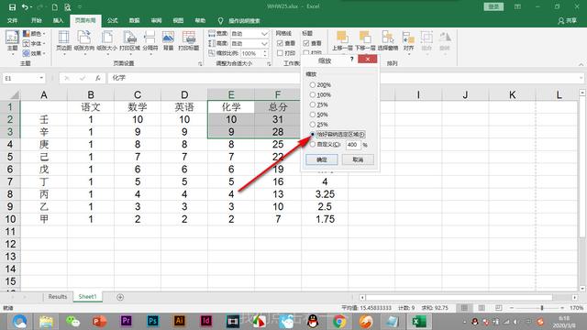Screen dimensions: 587x330
Task: Open the Align (对齐) menu
Action: click(408, 41)
